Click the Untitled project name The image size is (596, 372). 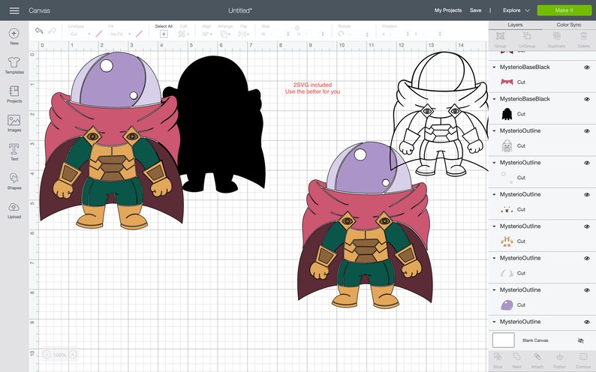[x=240, y=10]
